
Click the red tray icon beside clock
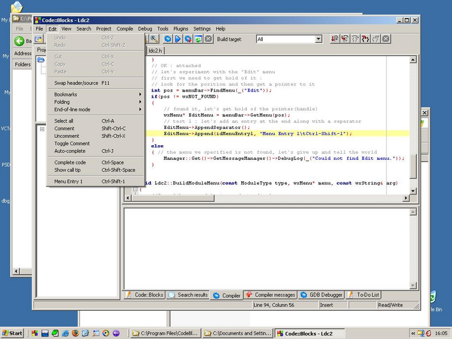[x=428, y=333]
